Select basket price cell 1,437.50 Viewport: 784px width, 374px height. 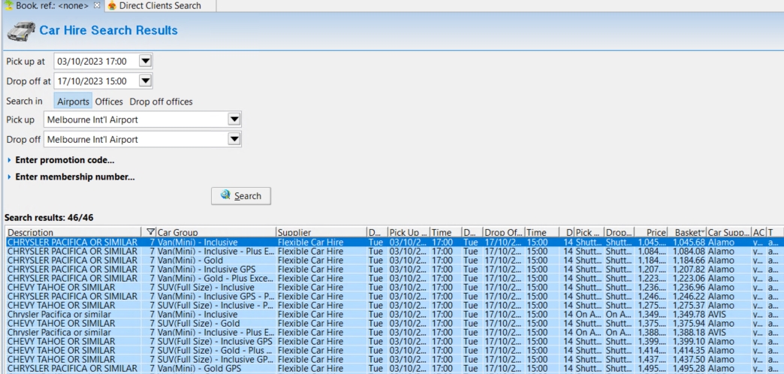(x=689, y=360)
